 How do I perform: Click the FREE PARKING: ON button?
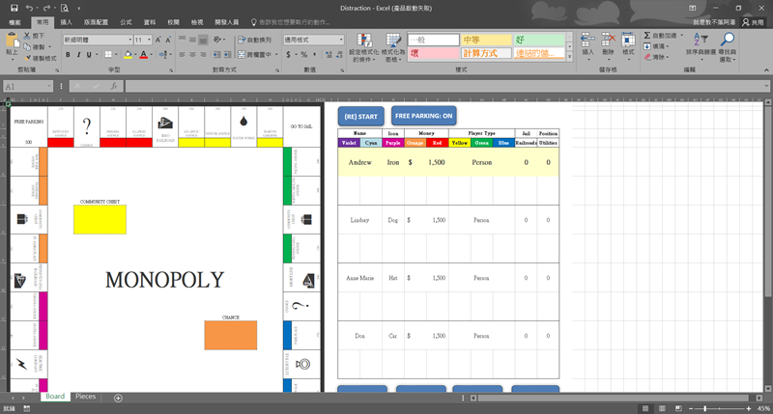423,116
